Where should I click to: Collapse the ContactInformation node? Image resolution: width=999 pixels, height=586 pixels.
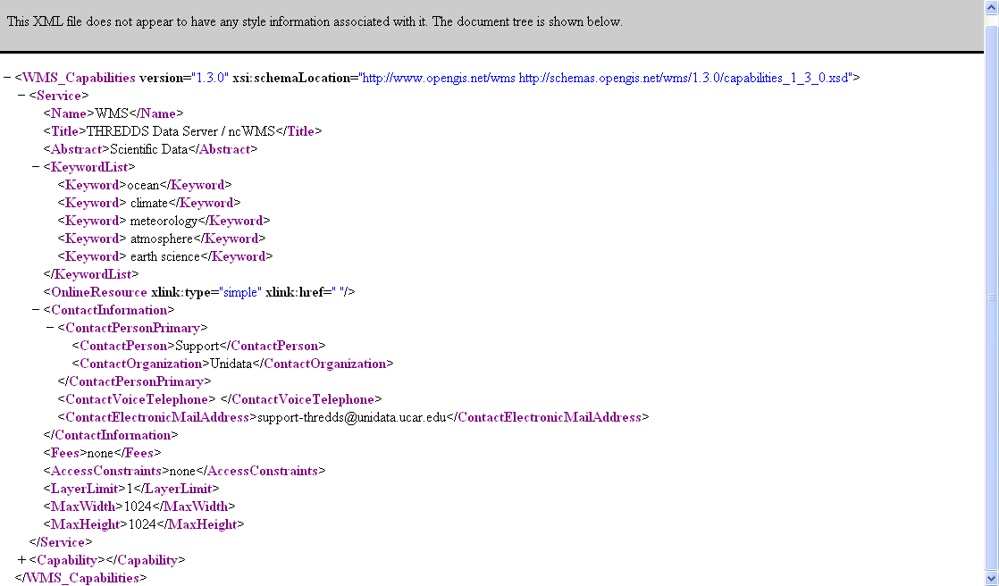coord(36,310)
